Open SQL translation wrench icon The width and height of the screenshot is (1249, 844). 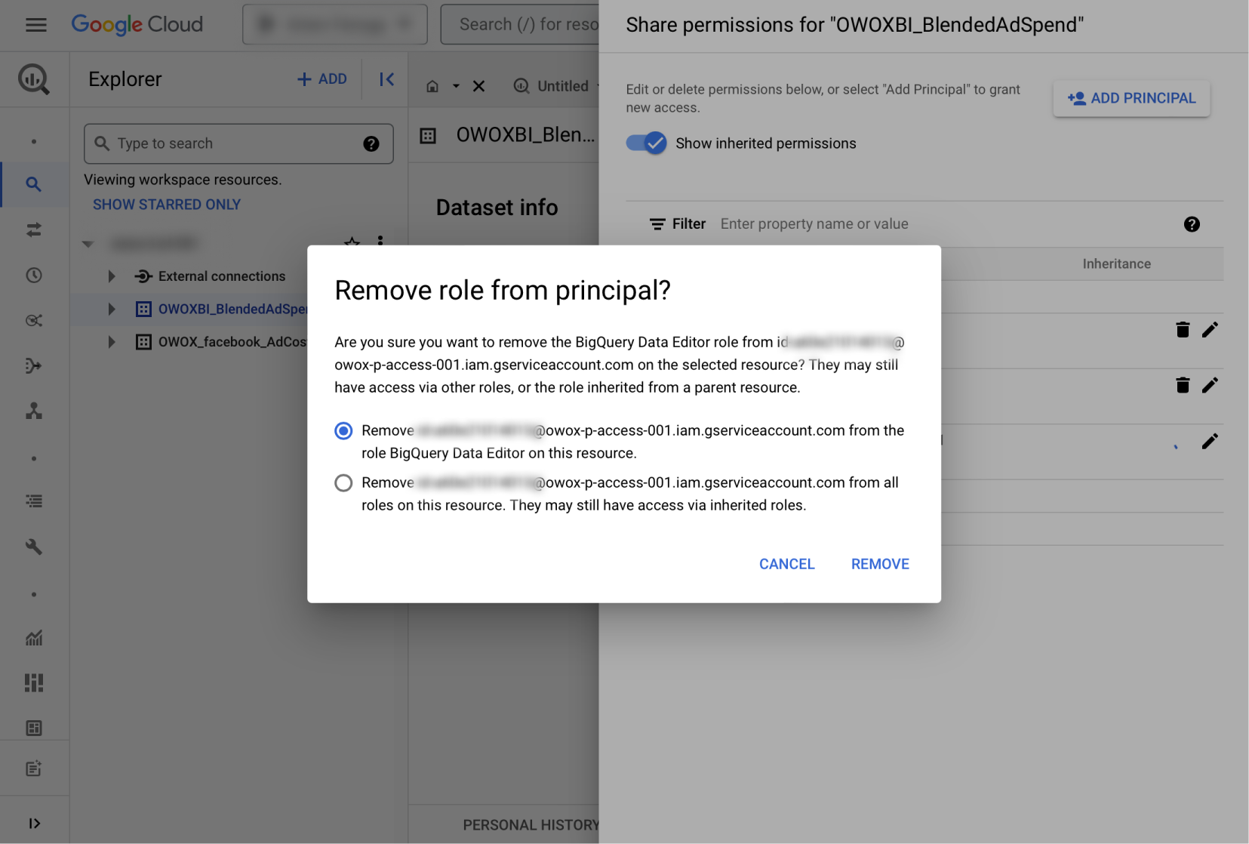point(34,547)
